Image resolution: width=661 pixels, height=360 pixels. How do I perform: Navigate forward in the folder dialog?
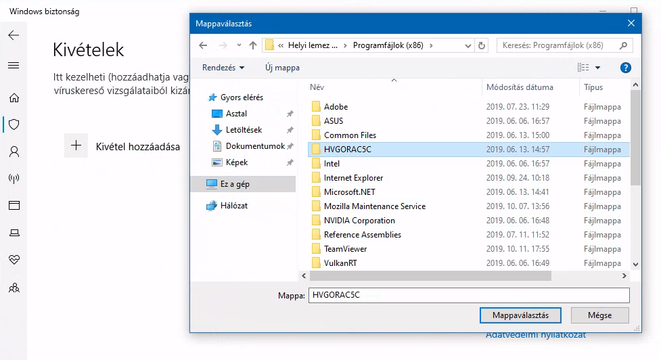[223, 45]
